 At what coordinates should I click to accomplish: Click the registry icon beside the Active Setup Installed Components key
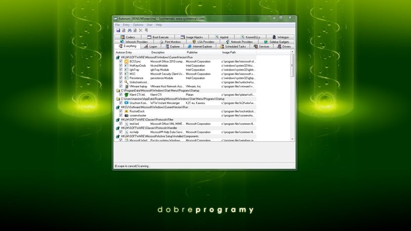118,136
